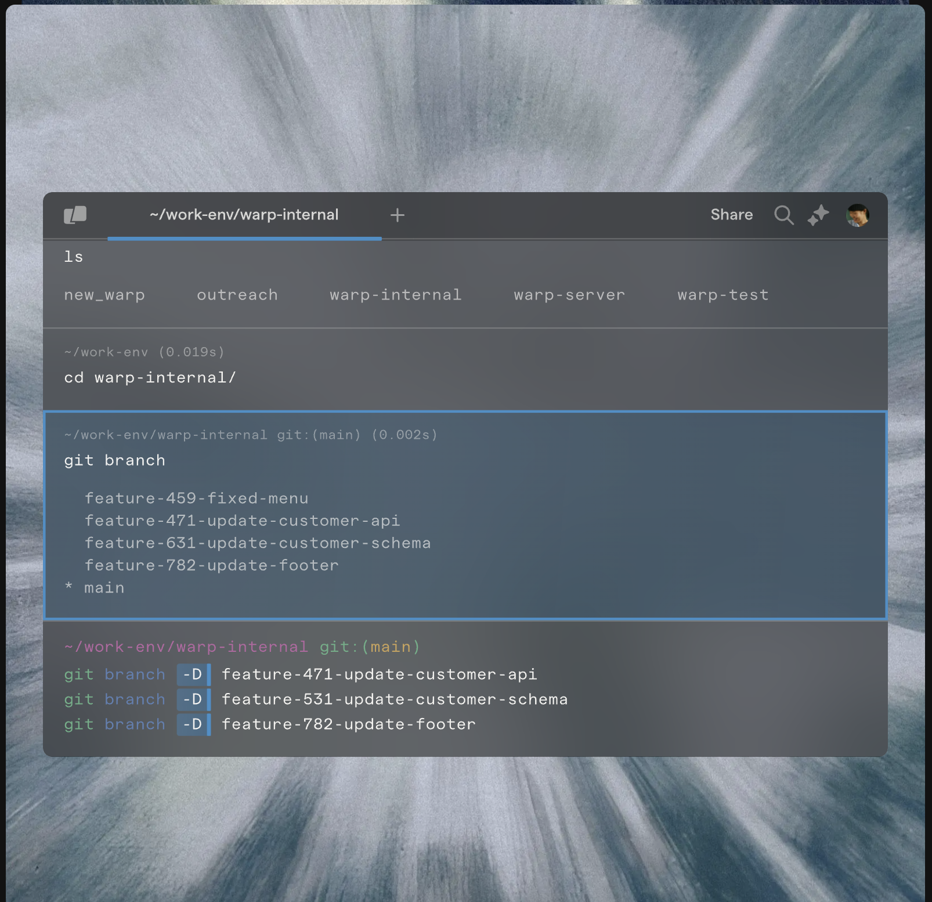Click the warp-server directory name

pyautogui.click(x=569, y=295)
